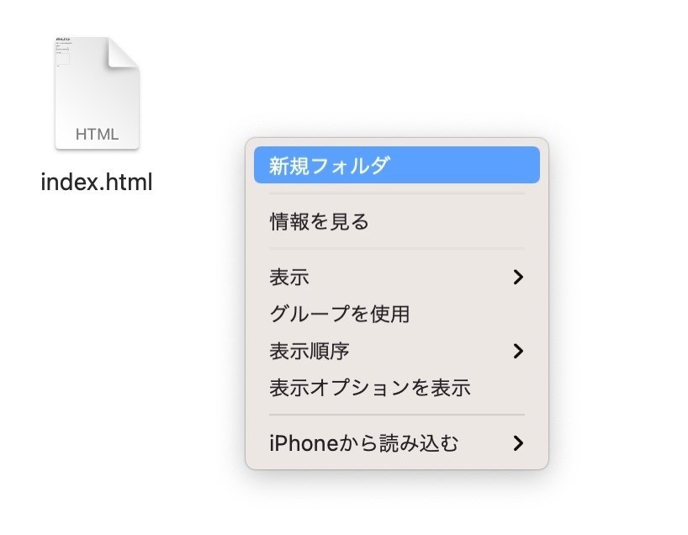The image size is (688, 535).
Task: Open the 表示 submenu item
Action: (x=397, y=277)
